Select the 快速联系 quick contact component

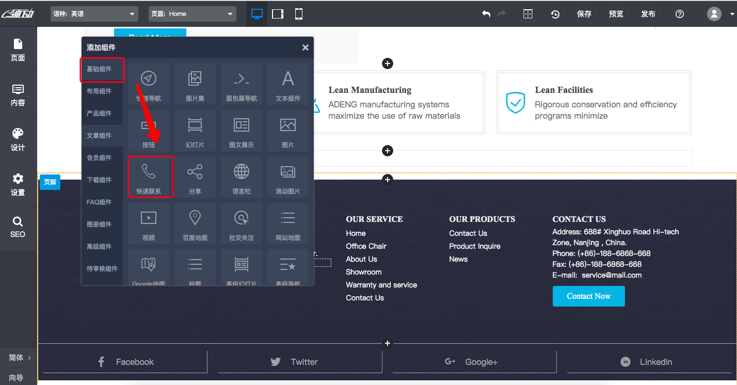[149, 177]
